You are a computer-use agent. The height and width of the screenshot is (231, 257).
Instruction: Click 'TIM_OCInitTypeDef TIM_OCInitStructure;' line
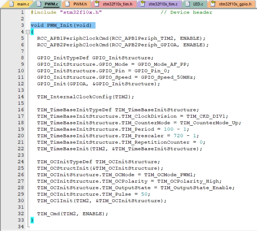click(x=98, y=162)
